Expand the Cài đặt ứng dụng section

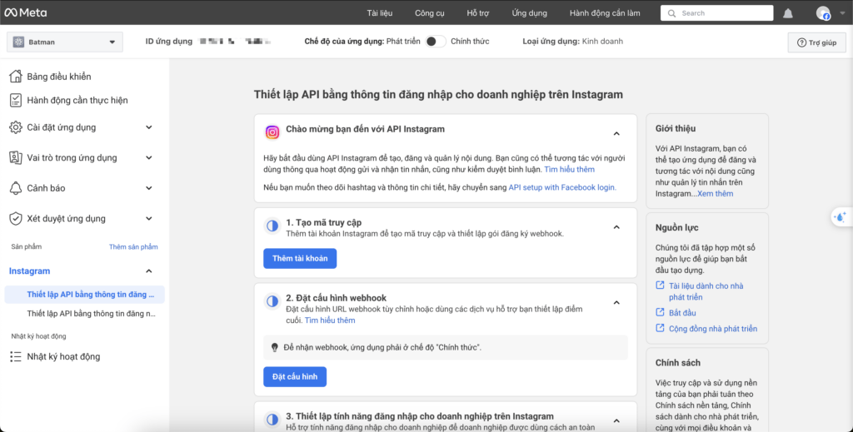[x=149, y=127]
